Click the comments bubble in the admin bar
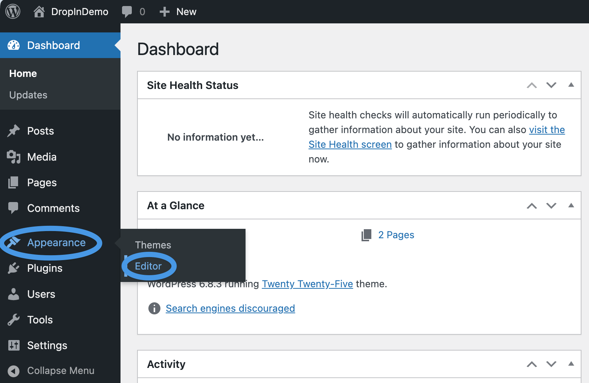Image resolution: width=589 pixels, height=383 pixels. tap(127, 11)
